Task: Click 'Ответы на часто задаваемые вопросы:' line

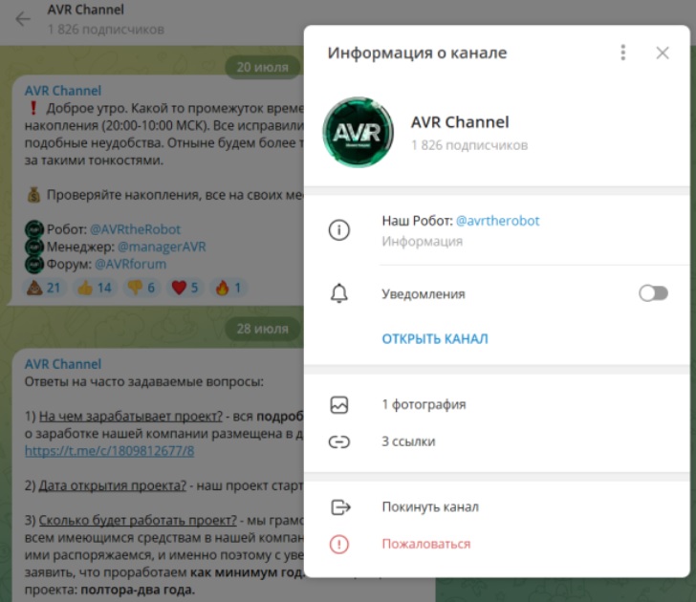Action: (143, 382)
